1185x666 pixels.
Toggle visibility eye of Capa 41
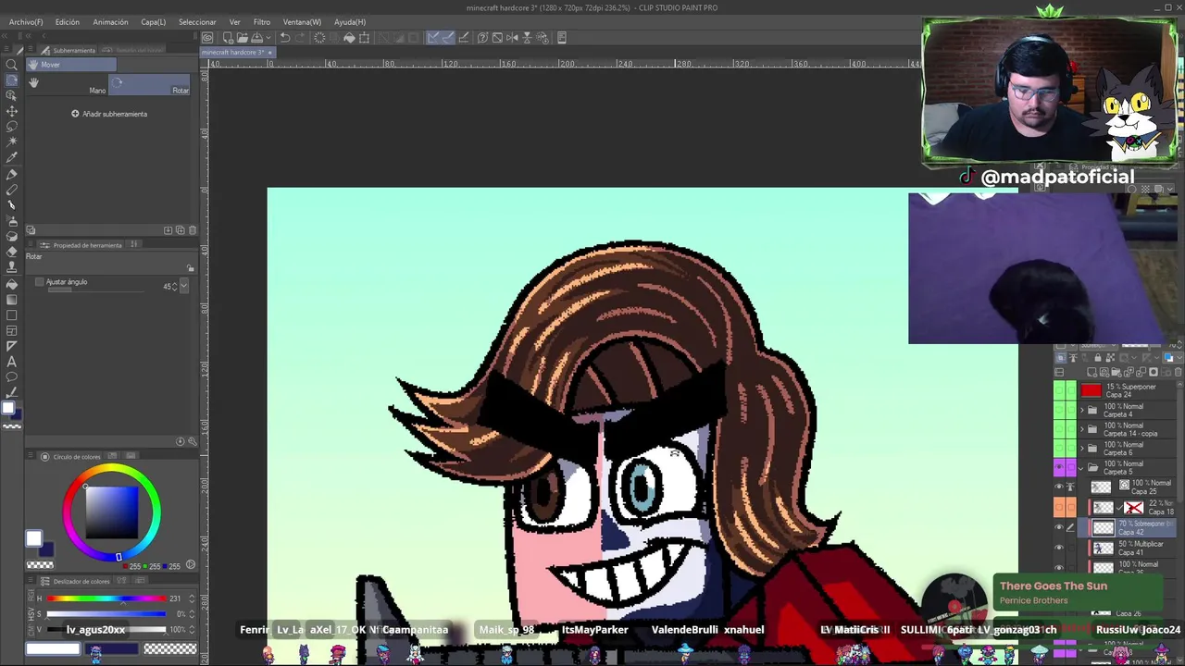click(x=1060, y=547)
